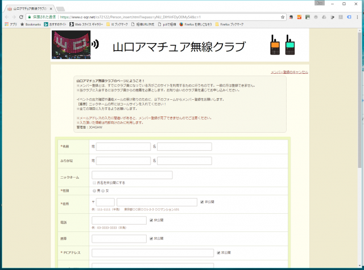Check the 氏名を非公開にする checkbox
The image size is (364, 270).
click(94, 183)
